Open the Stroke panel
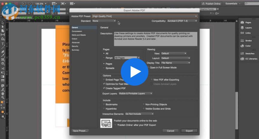 point(246,40)
